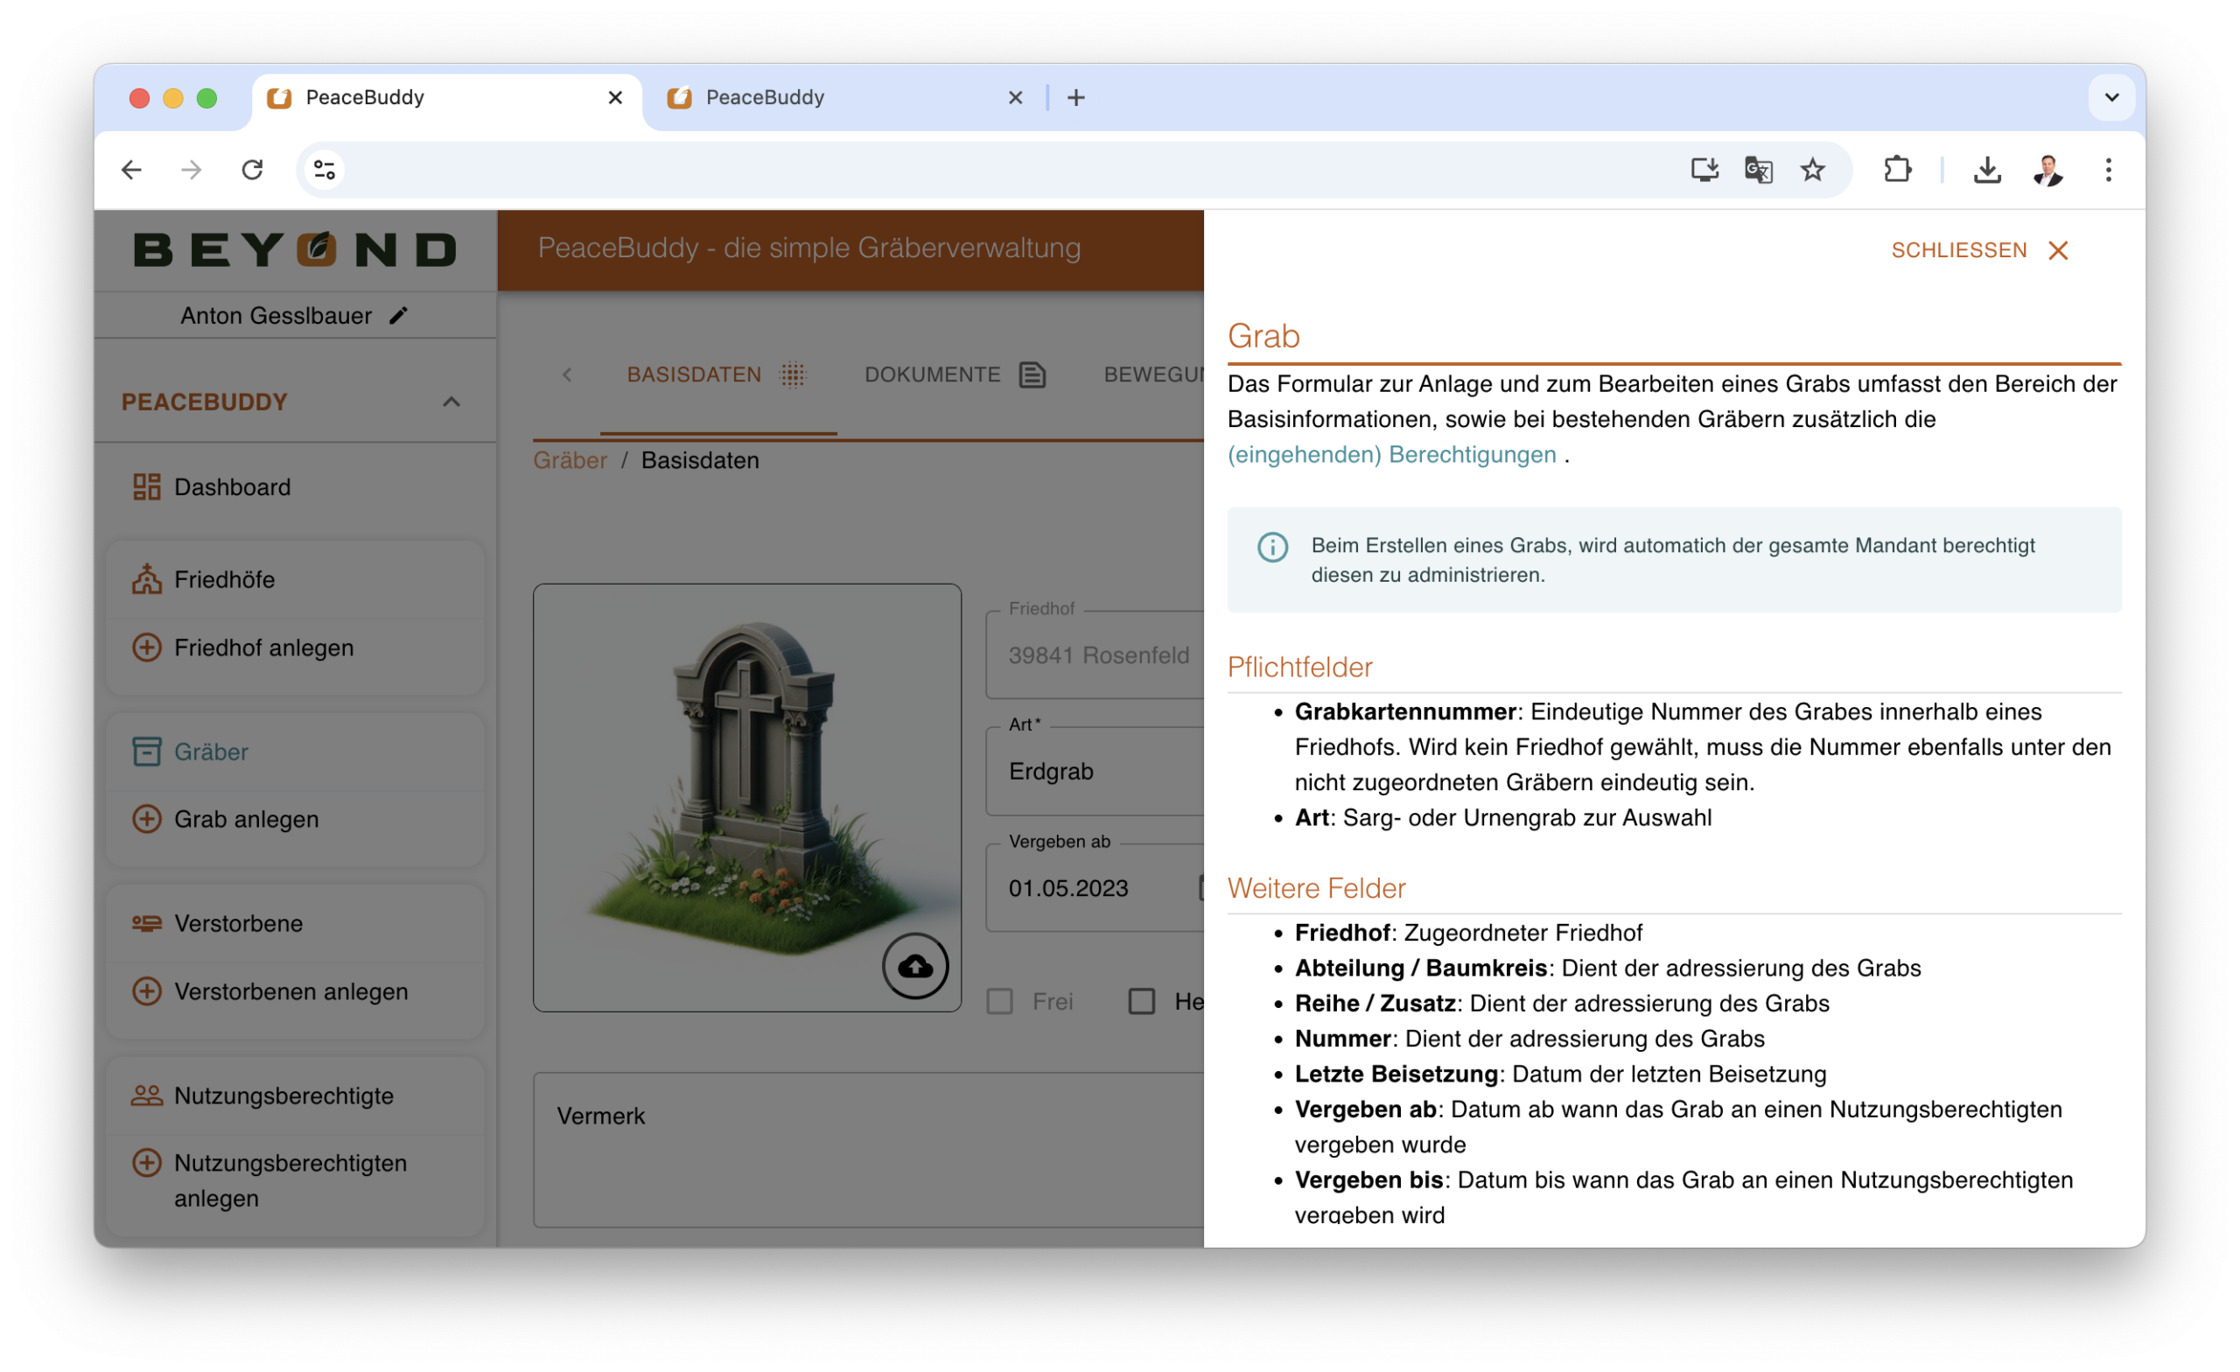The width and height of the screenshot is (2240, 1372).
Task: Collapse the PEACEBUDDY sidebar section
Action: (451, 402)
